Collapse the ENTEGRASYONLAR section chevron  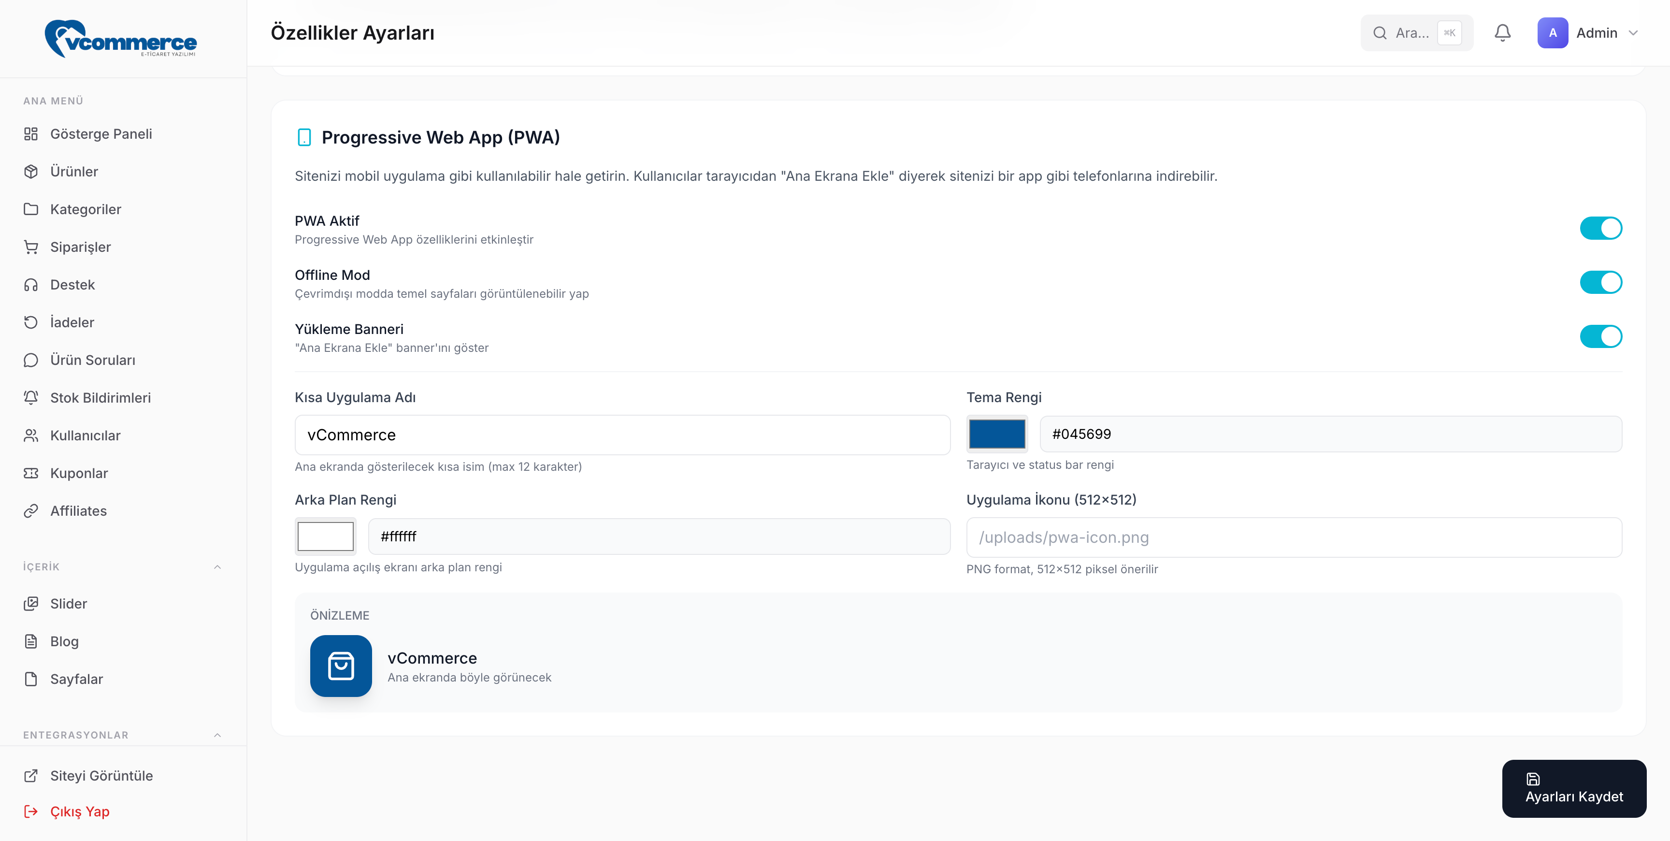pyautogui.click(x=217, y=735)
